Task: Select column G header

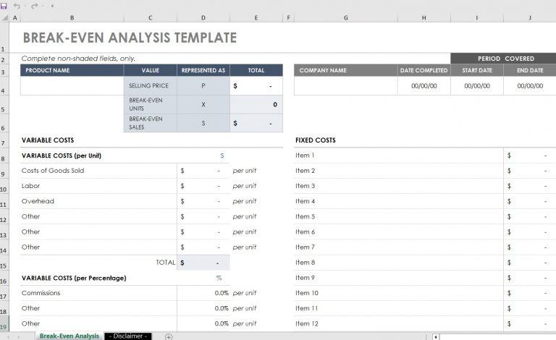Action: point(346,17)
